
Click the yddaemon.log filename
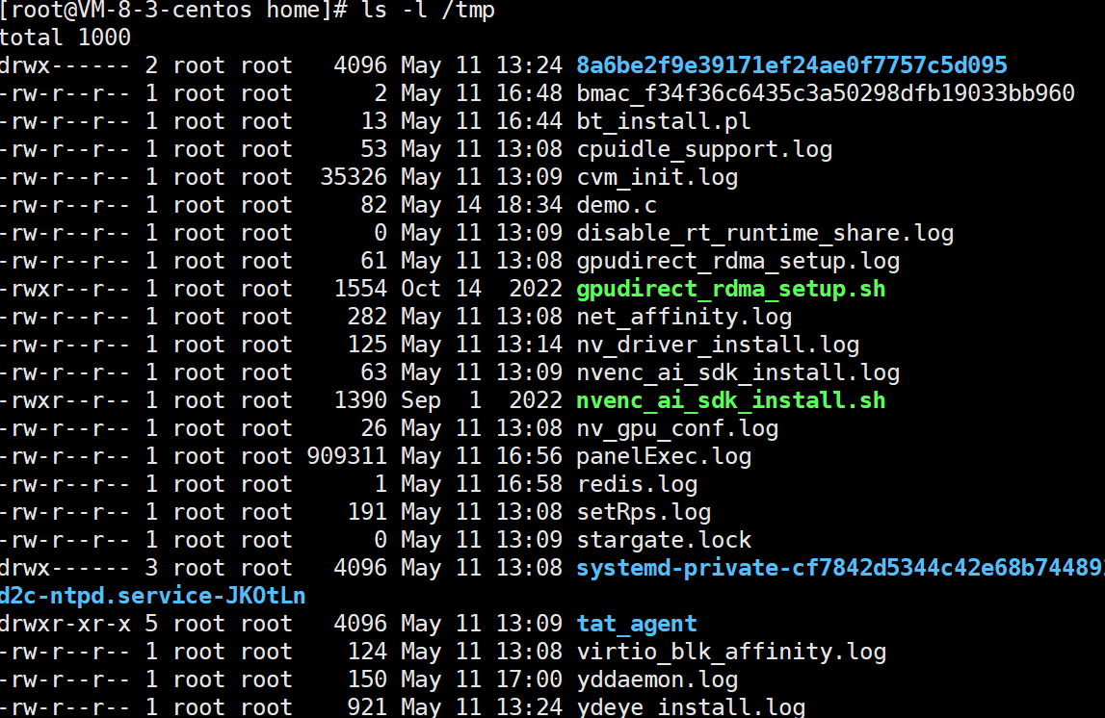(656, 680)
